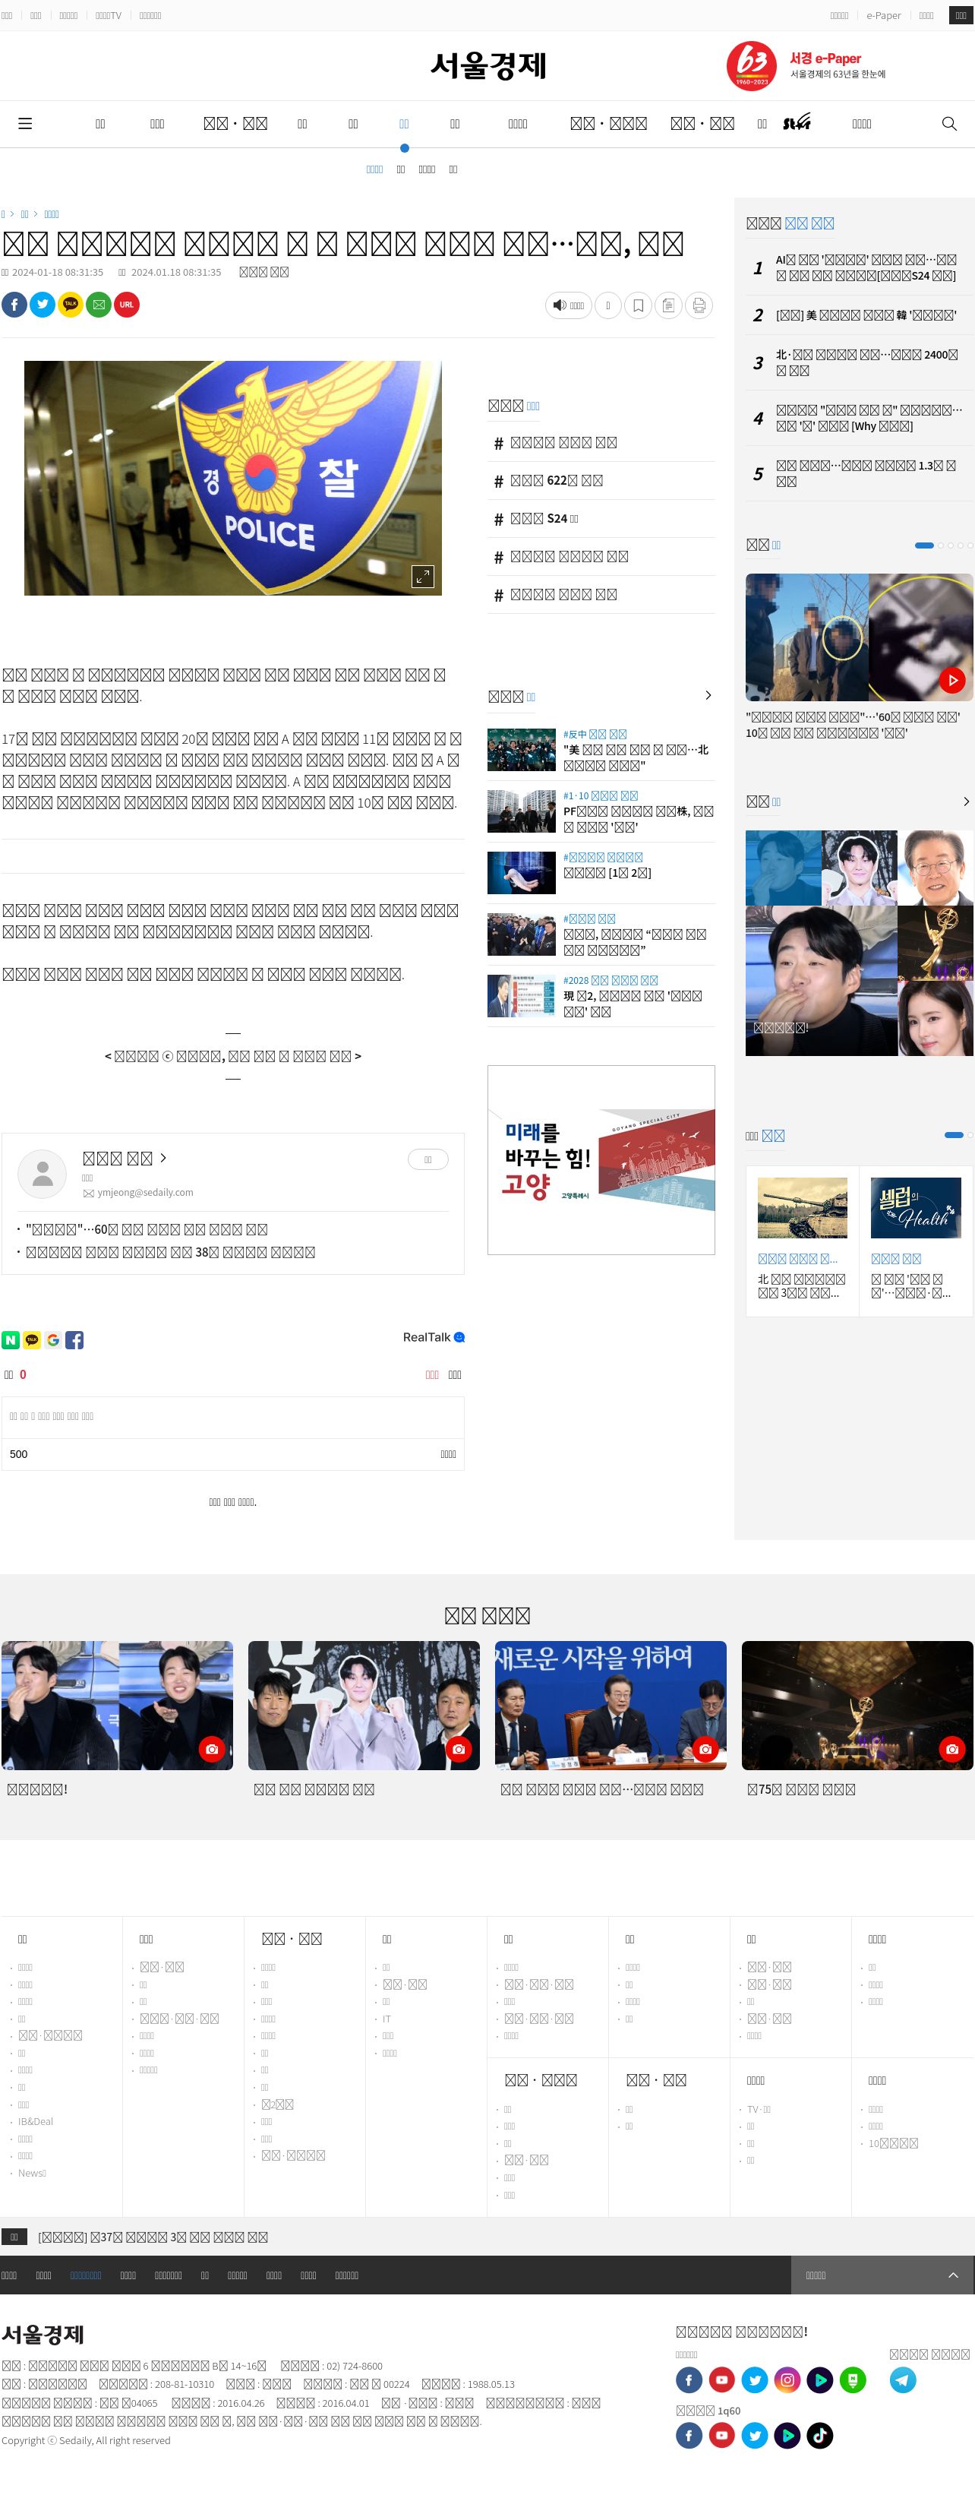Screen dimensions: 975x2517
Task: Log in to comments with the yellow KakaoTalk icon
Action: [32, 1341]
